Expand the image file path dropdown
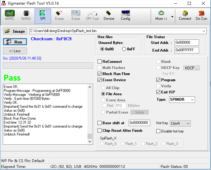211x170 pixels. [x=204, y=31]
